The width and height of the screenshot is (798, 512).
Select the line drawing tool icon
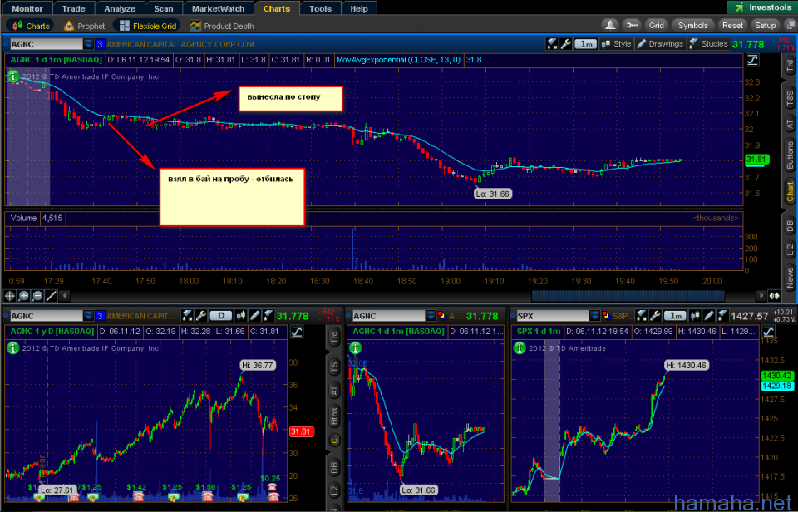click(51, 296)
